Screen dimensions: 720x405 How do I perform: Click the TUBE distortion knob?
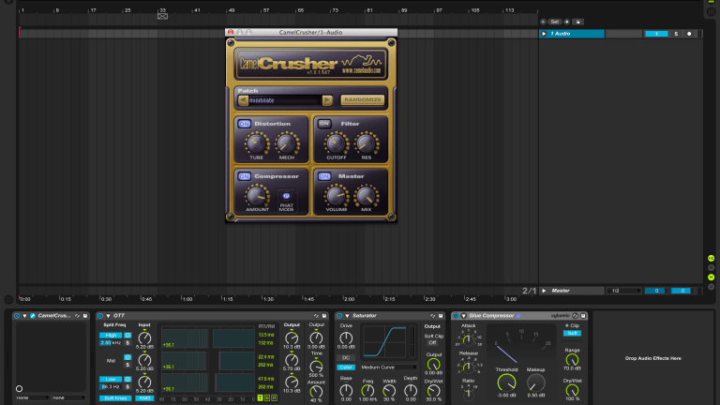(x=256, y=143)
